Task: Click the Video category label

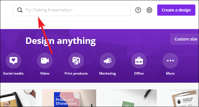Action: pyautogui.click(x=45, y=73)
